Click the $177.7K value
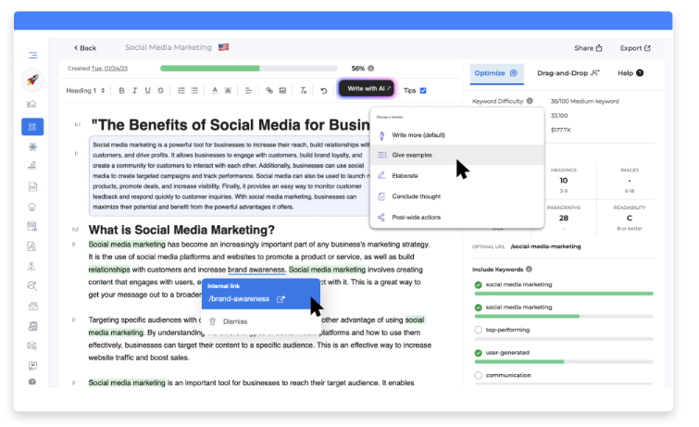The width and height of the screenshot is (699, 427). coord(561,131)
